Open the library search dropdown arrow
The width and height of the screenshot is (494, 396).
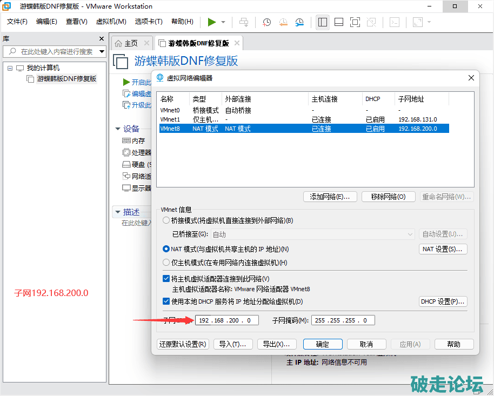pos(102,52)
